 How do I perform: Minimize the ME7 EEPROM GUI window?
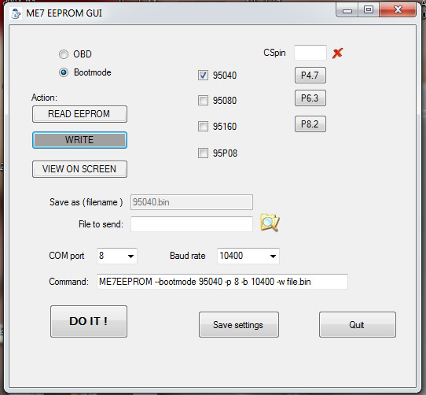(x=347, y=10)
